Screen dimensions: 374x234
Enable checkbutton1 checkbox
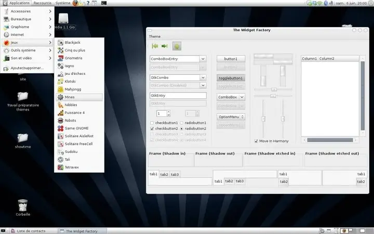[x=152, y=123]
